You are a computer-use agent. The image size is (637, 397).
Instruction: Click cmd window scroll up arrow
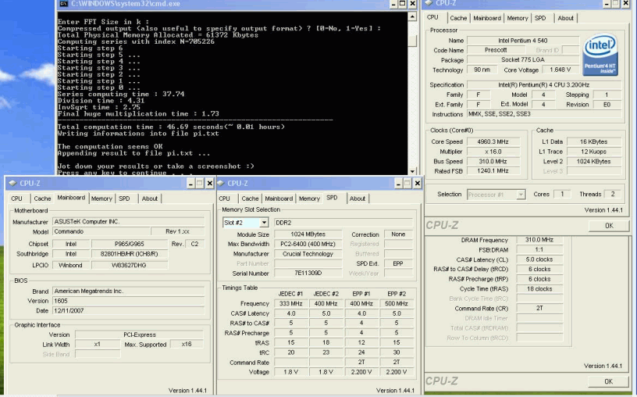point(412,16)
